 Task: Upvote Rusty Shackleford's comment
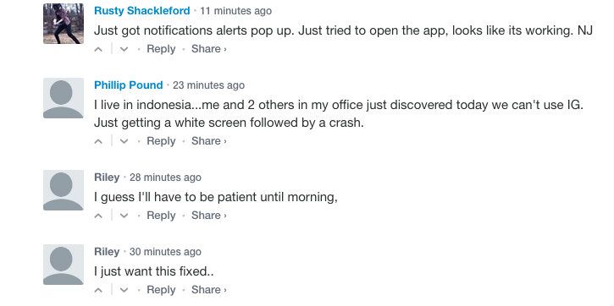coord(99,49)
